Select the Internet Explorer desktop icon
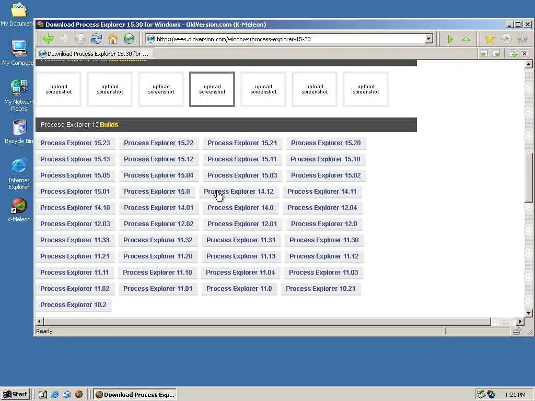The height and width of the screenshot is (401, 535). [19, 173]
